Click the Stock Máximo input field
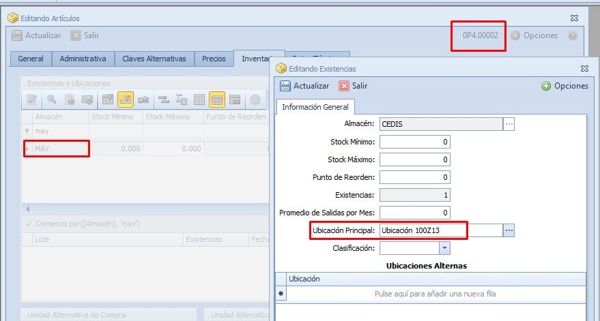The width and height of the screenshot is (600, 321). pyautogui.click(x=414, y=159)
